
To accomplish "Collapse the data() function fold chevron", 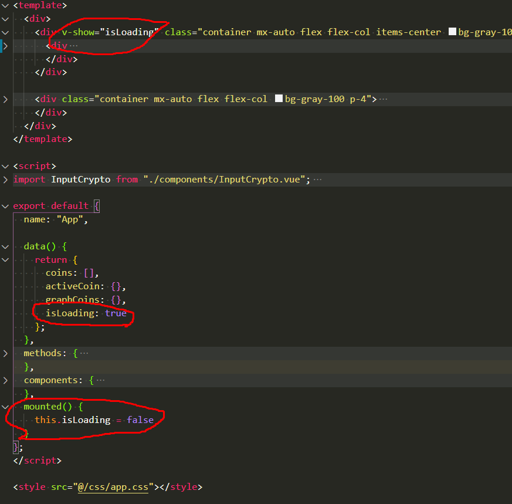I will point(5,246).
